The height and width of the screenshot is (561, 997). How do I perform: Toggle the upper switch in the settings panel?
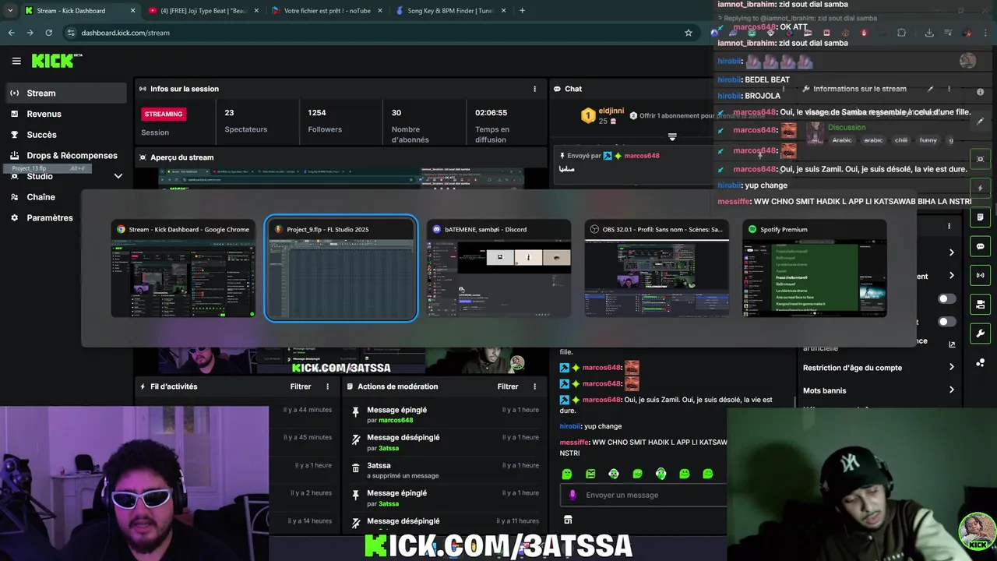947,298
